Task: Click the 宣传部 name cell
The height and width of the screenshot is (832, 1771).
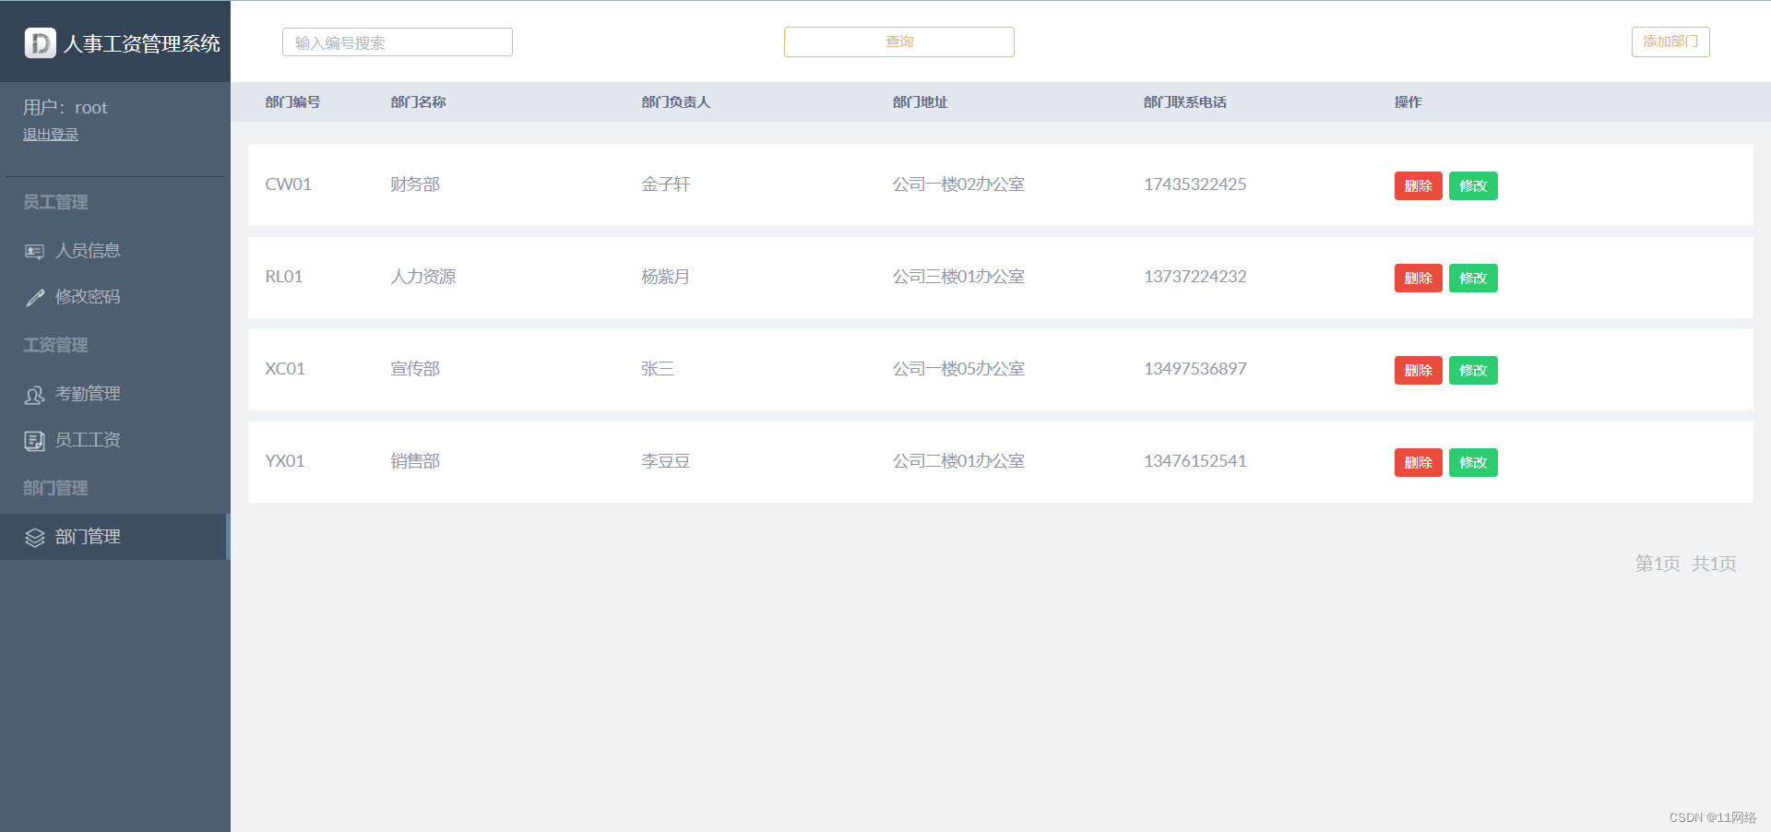Action: click(x=415, y=369)
